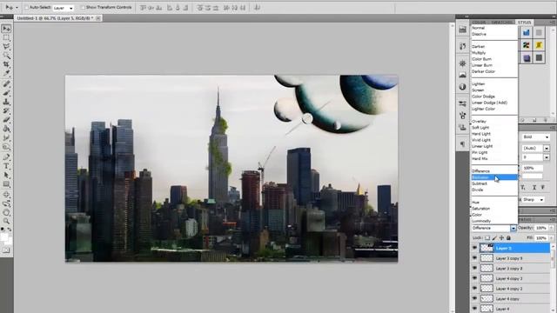This screenshot has height=313, width=557.
Task: Apply the yellow style preset
Action: 539,45
